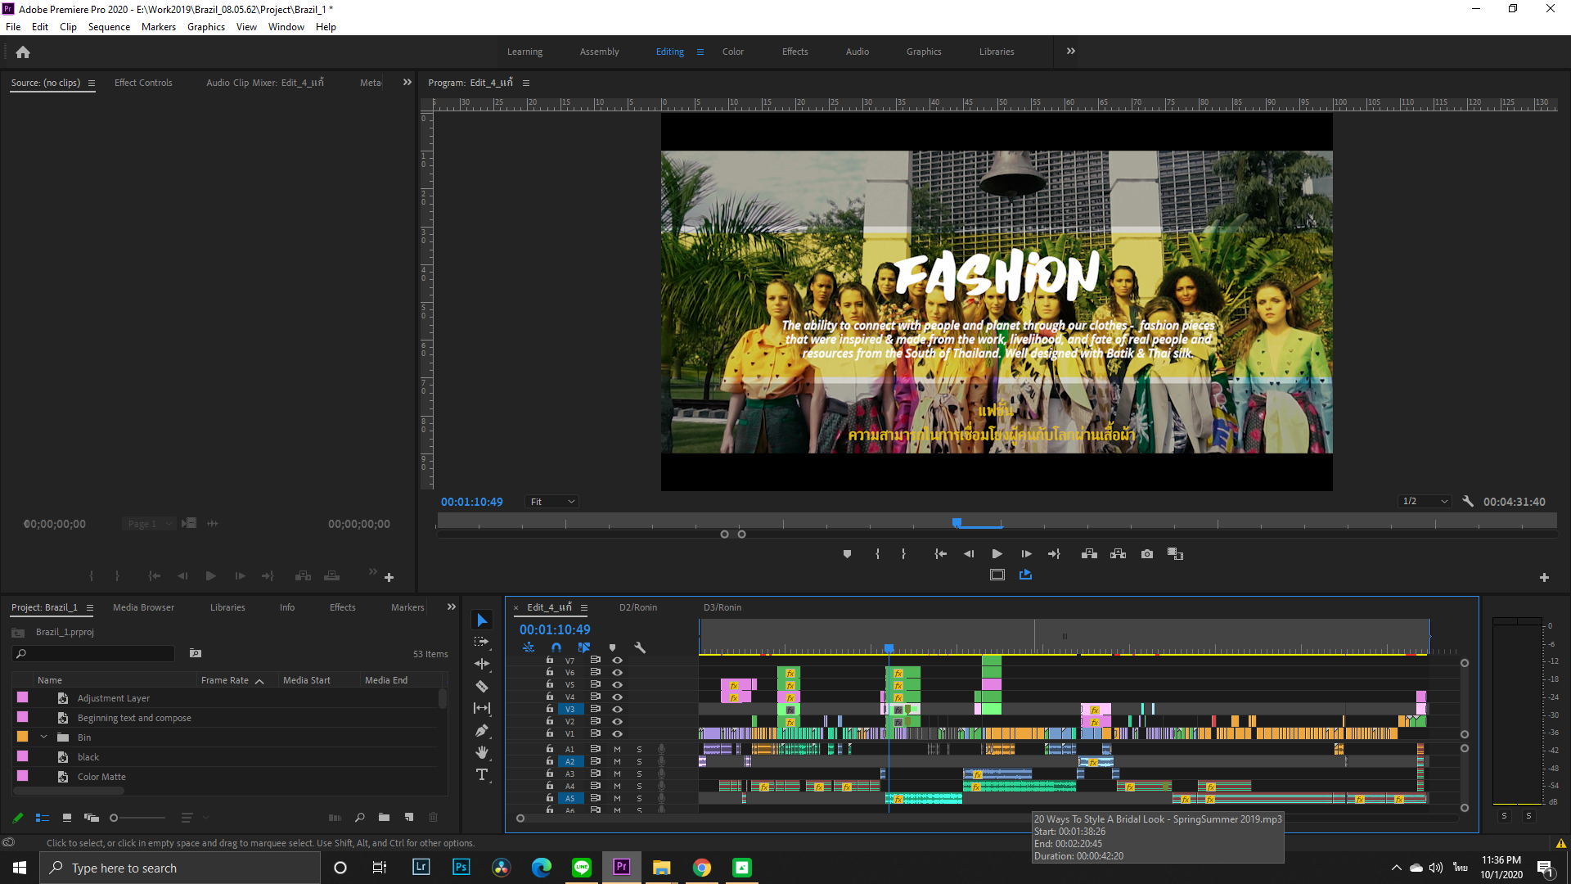Open the 1/2 playback resolution dropdown
1571x884 pixels.
tap(1425, 501)
